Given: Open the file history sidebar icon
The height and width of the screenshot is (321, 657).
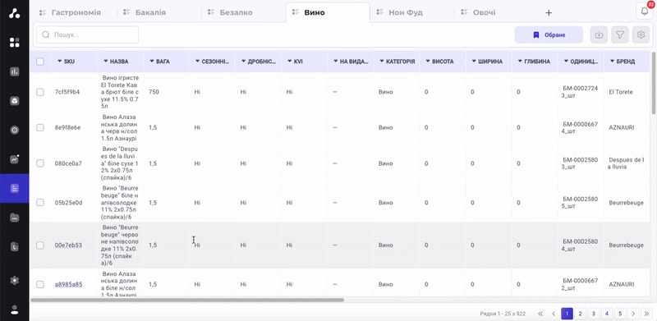Looking at the screenshot, I should click(14, 247).
